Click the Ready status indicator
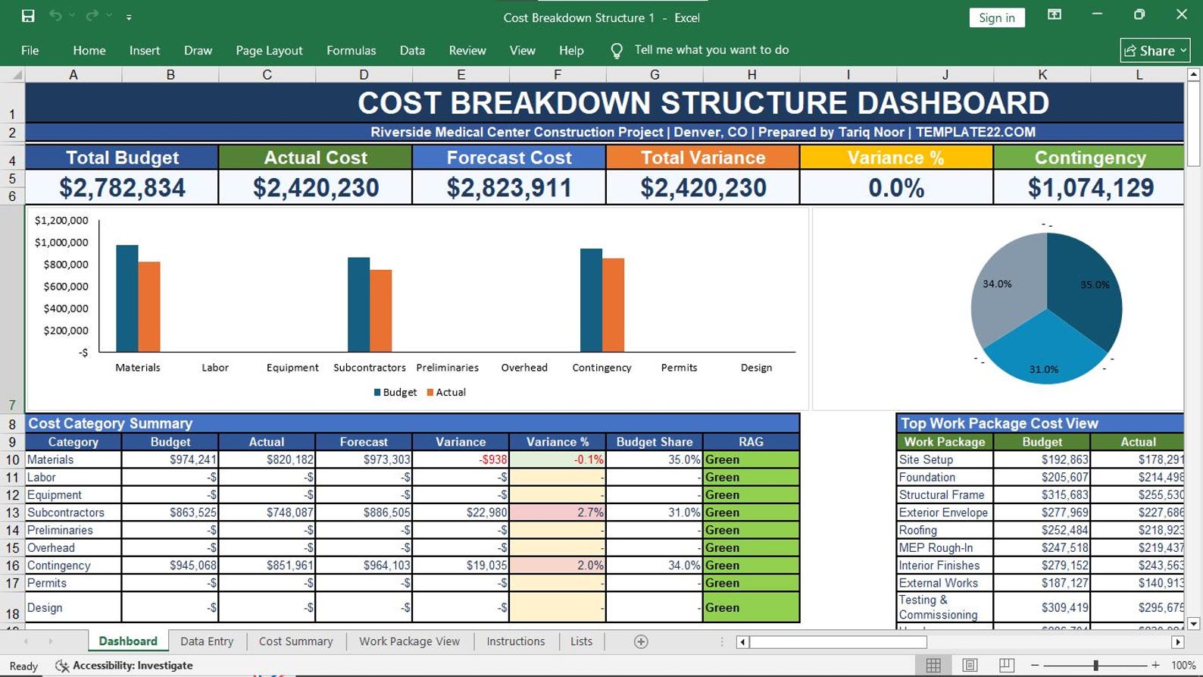This screenshot has height=677, width=1203. tap(23, 666)
